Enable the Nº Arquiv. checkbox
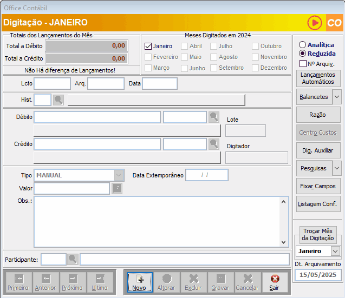 coord(303,64)
